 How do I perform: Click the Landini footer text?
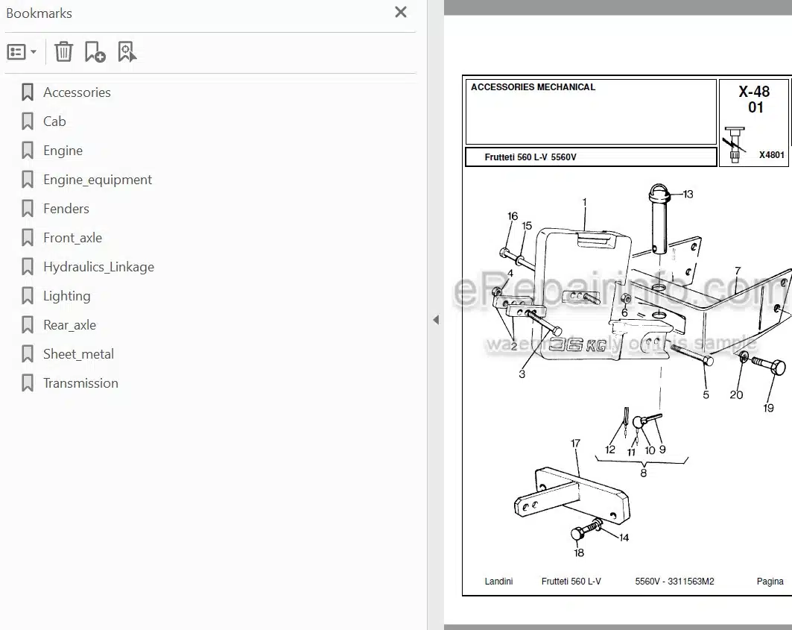498,582
